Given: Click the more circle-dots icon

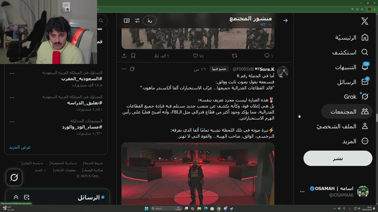Looking at the screenshot, I should pyautogui.click(x=365, y=141).
